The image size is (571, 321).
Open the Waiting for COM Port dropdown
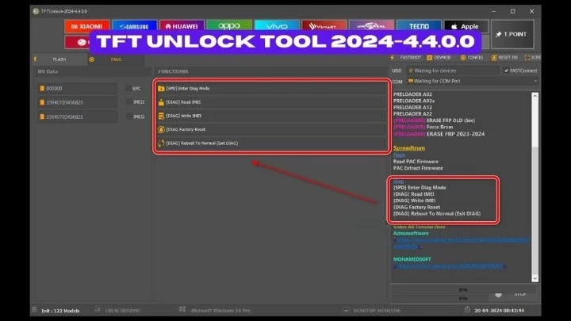coord(473,81)
